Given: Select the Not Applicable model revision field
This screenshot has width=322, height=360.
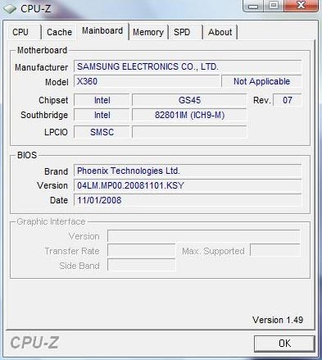Looking at the screenshot, I should [261, 81].
